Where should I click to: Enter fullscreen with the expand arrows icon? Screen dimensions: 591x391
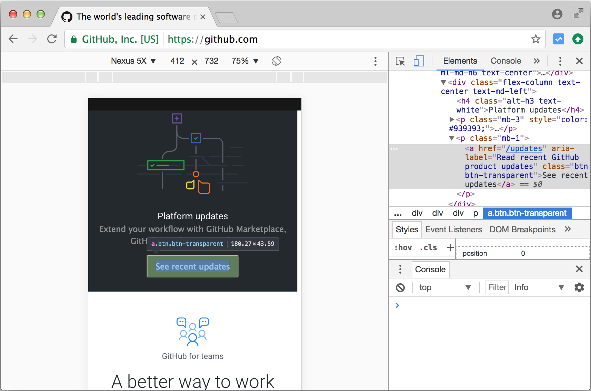(579, 13)
